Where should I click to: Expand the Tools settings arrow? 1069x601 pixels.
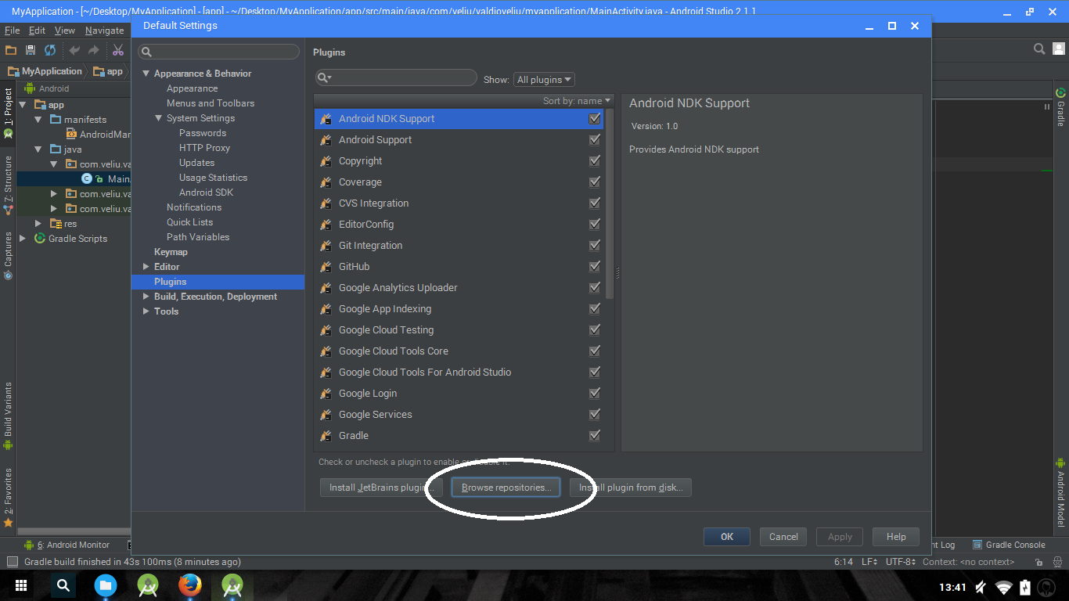pos(146,311)
